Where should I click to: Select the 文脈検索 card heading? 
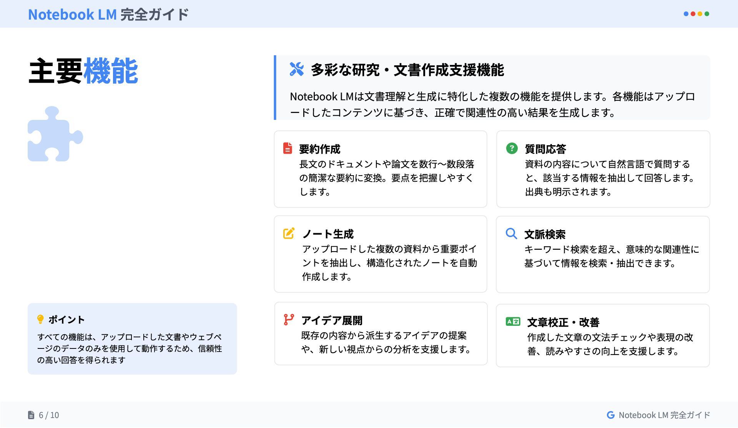pos(545,234)
